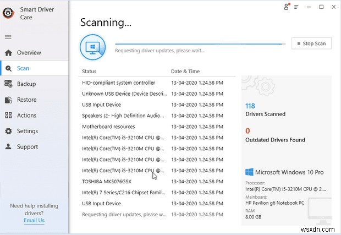Click the Backup drive icon
Screen dimensions: 341x235
pos(8,84)
